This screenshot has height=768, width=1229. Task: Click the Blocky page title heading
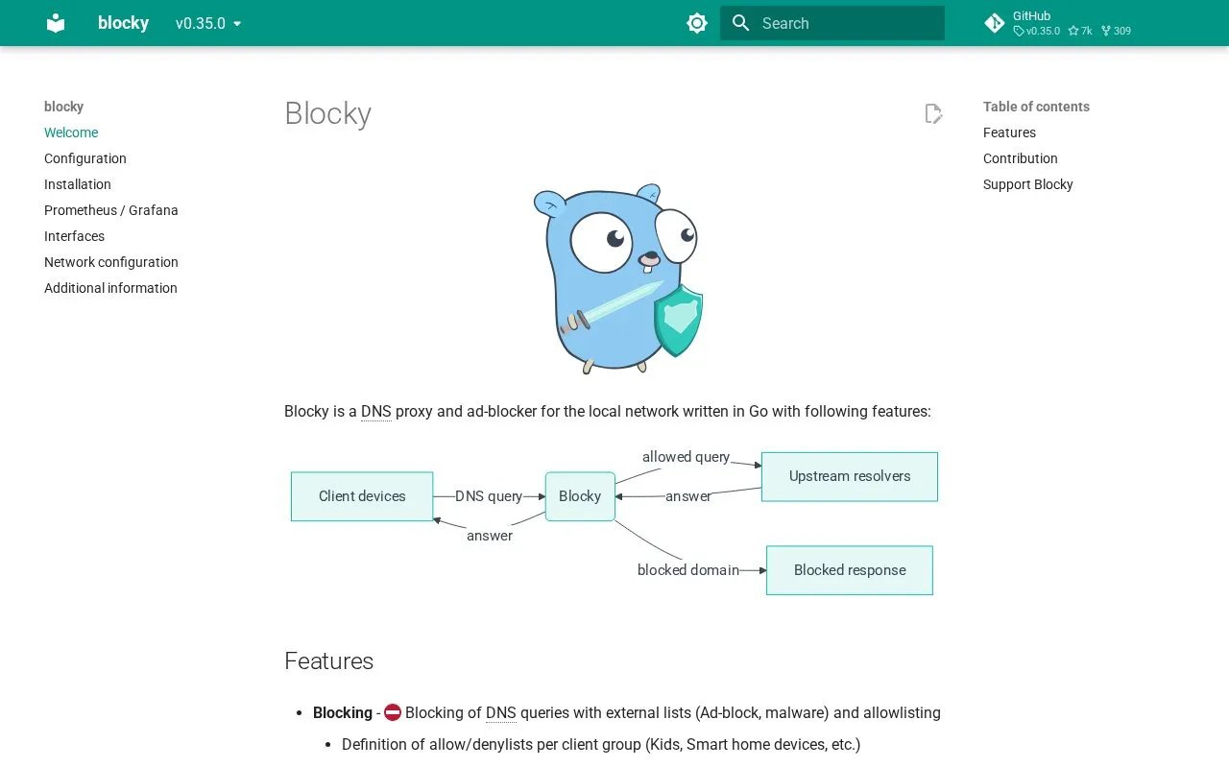pyautogui.click(x=327, y=113)
